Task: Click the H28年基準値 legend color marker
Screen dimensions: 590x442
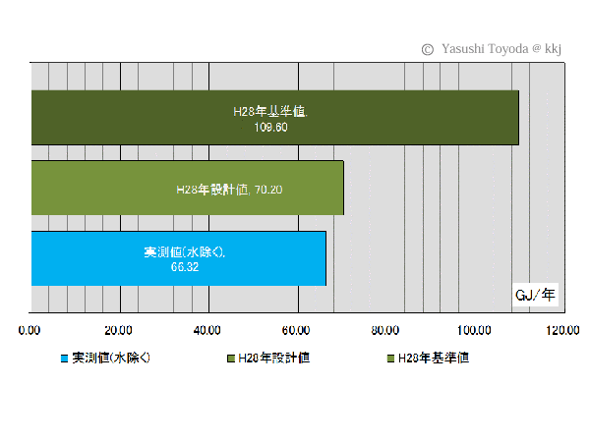Action: pos(389,359)
